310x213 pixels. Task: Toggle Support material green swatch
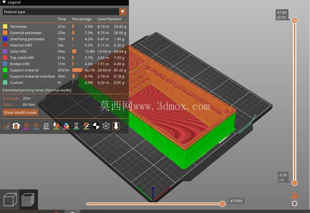[5, 70]
